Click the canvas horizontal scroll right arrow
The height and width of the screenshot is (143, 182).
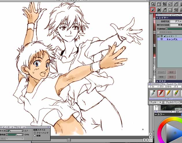147,140
